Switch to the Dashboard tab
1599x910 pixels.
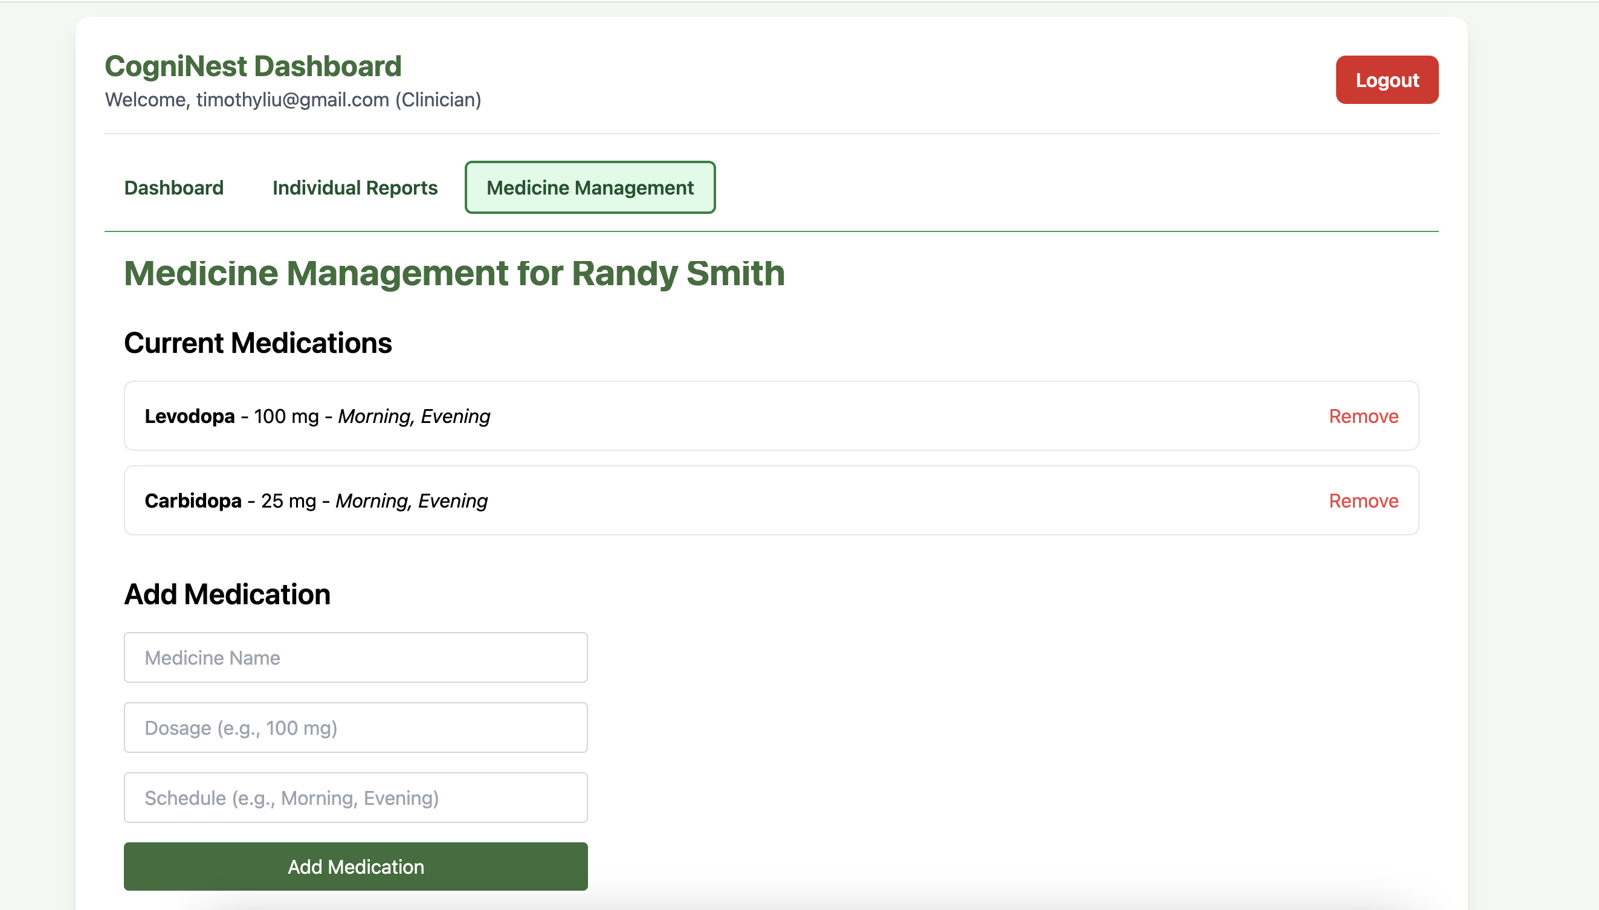pyautogui.click(x=173, y=187)
